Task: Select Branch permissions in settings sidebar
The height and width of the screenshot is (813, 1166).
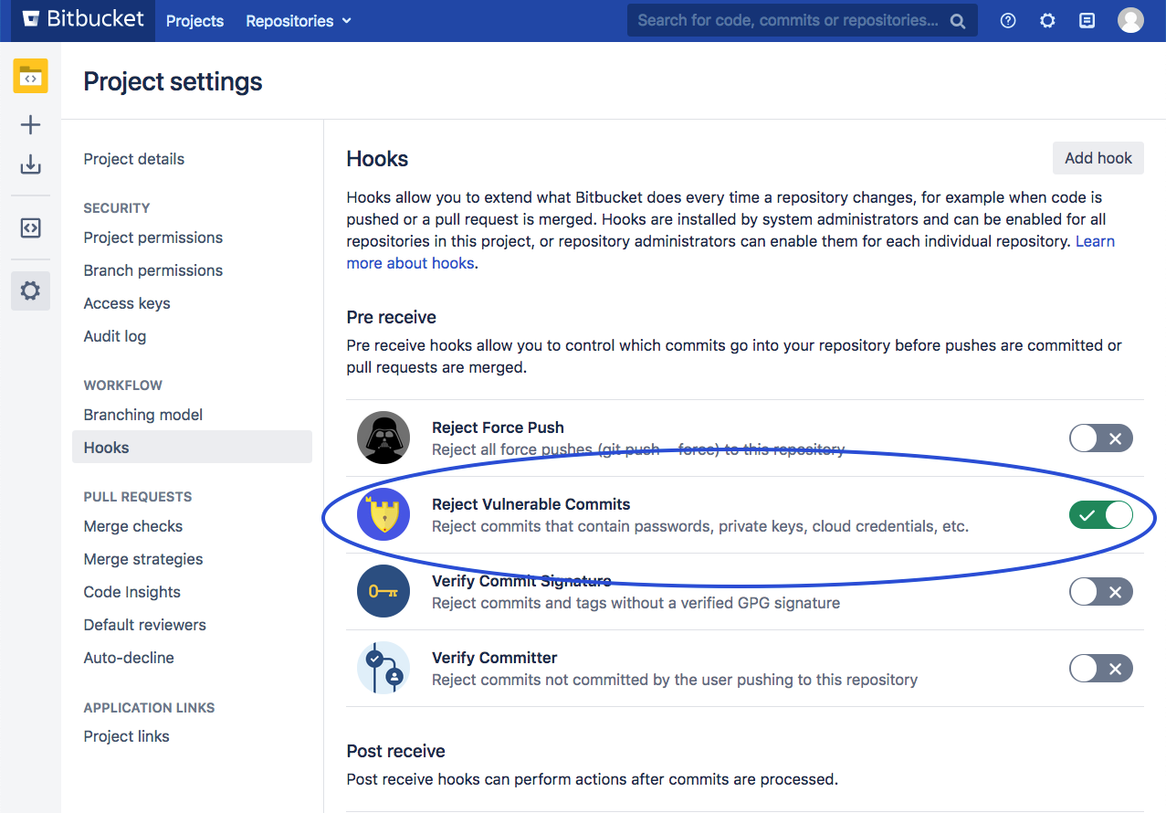Action: point(153,270)
